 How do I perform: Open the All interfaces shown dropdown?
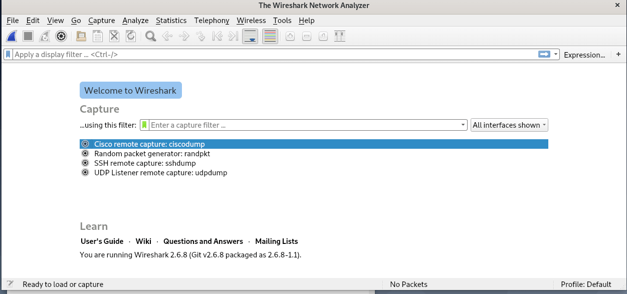[509, 125]
